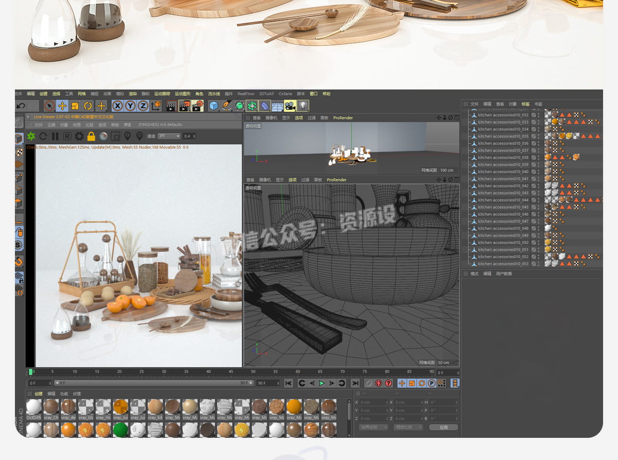Click the Live Viewer restart render icon
This screenshot has height=460, width=618.
point(43,136)
